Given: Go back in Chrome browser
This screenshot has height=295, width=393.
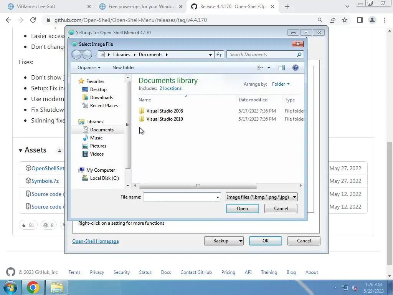Looking at the screenshot, I should (x=8, y=20).
